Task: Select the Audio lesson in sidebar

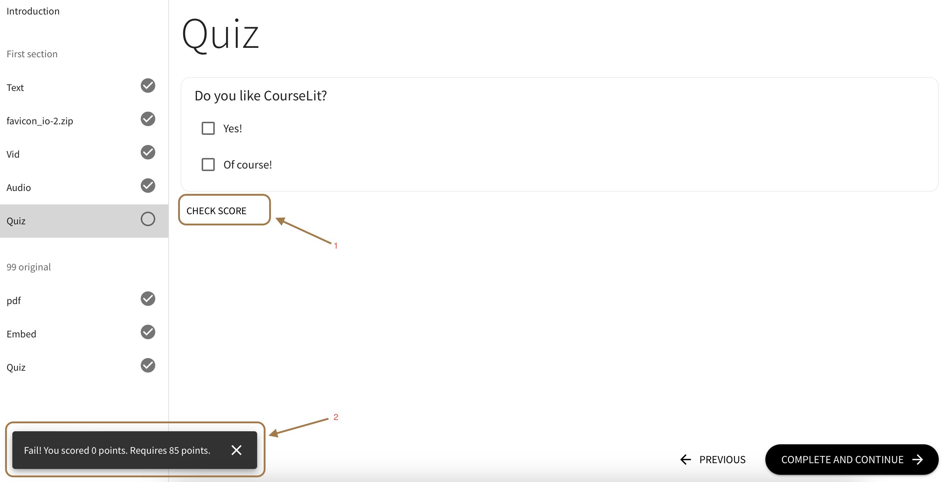Action: pyautogui.click(x=19, y=188)
